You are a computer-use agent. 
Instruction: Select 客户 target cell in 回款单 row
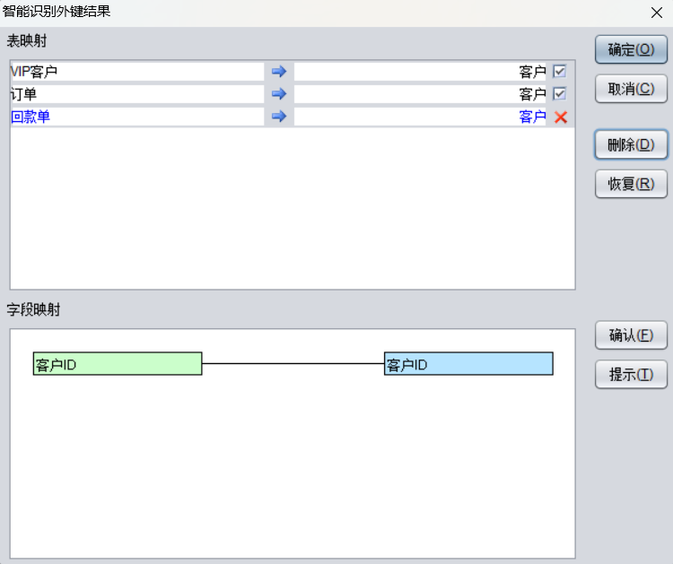click(420, 117)
